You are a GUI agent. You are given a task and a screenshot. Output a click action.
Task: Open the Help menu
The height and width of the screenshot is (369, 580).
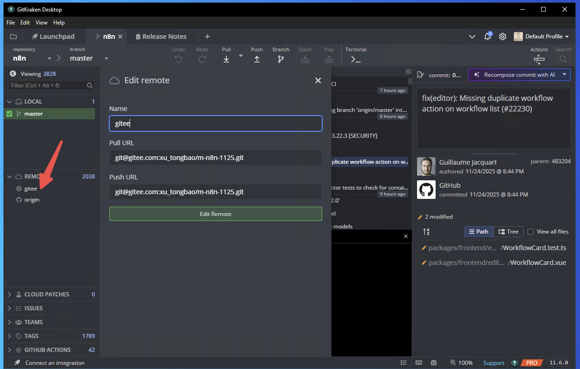pyautogui.click(x=59, y=23)
